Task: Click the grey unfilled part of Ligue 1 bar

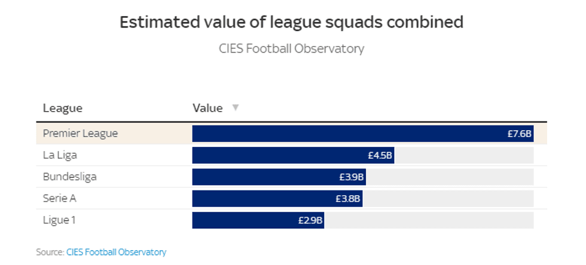Action: pyautogui.click(x=428, y=220)
